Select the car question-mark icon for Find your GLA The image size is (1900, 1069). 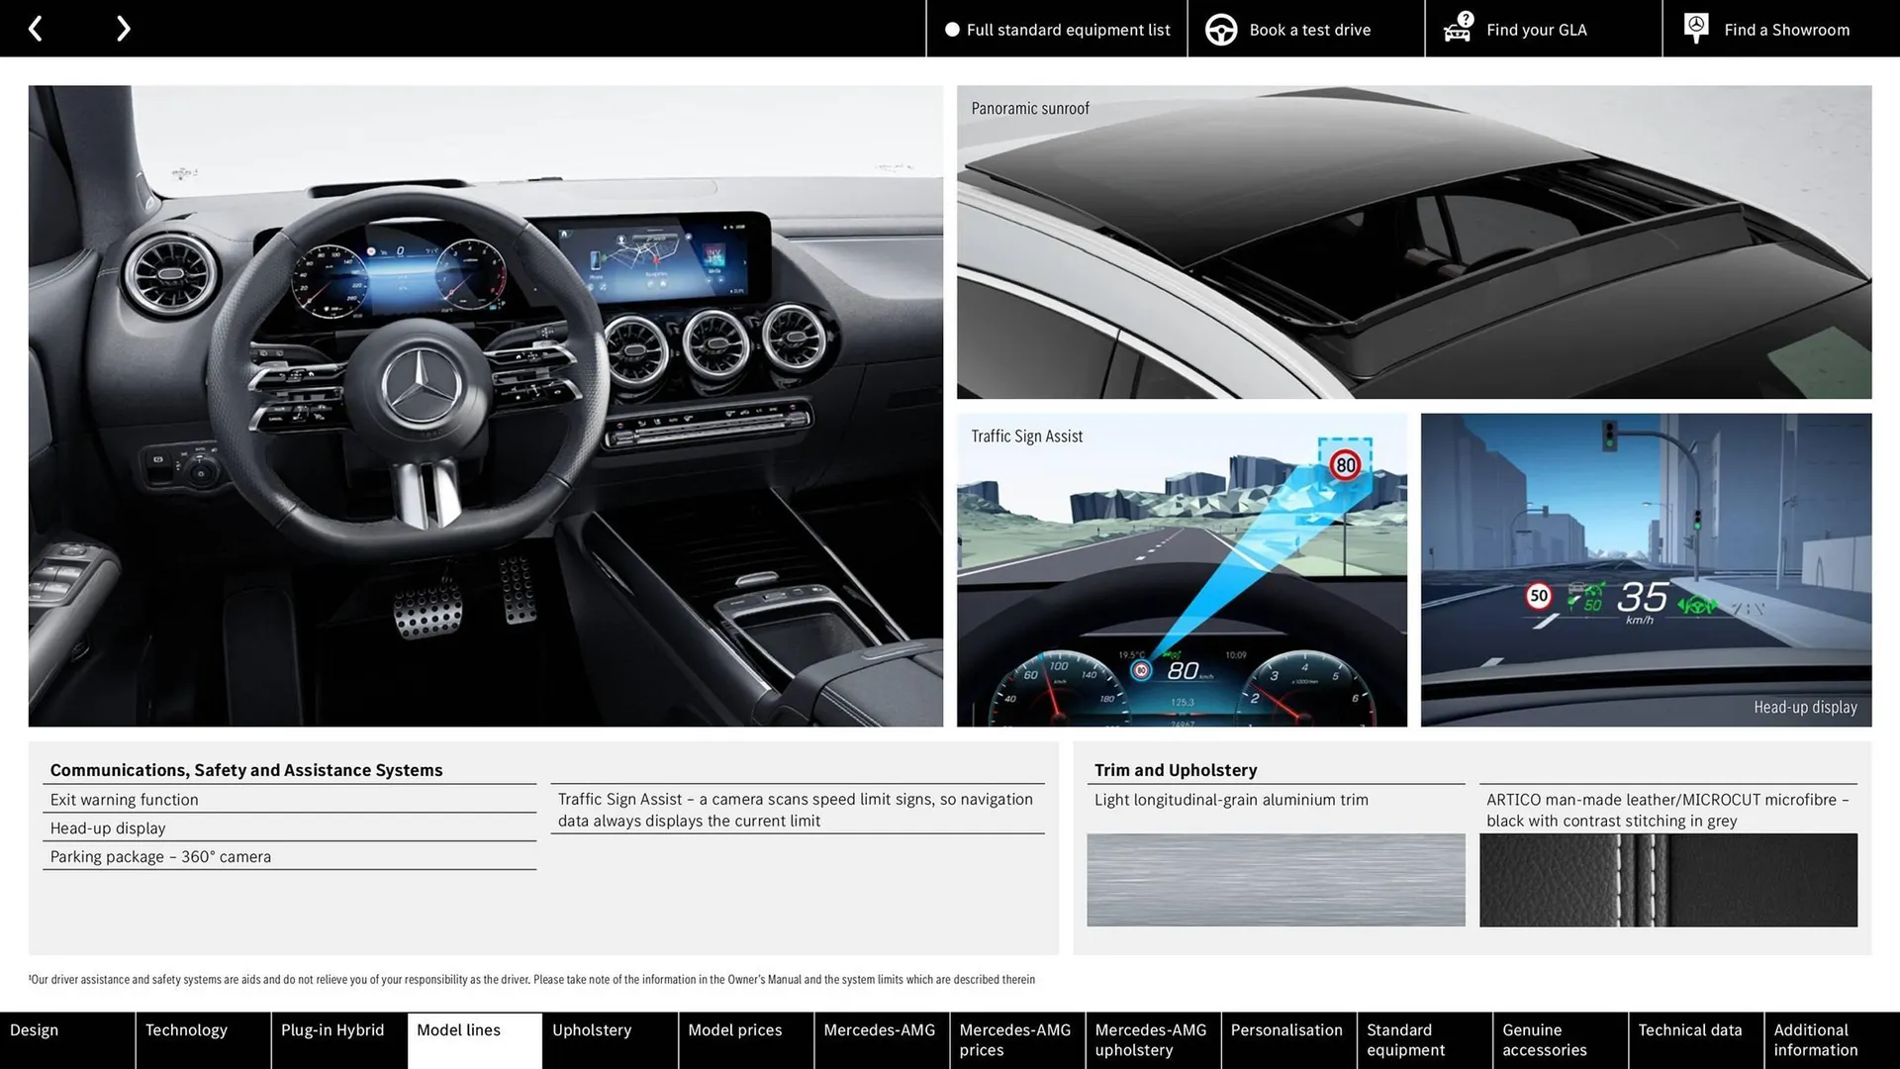[x=1456, y=29]
